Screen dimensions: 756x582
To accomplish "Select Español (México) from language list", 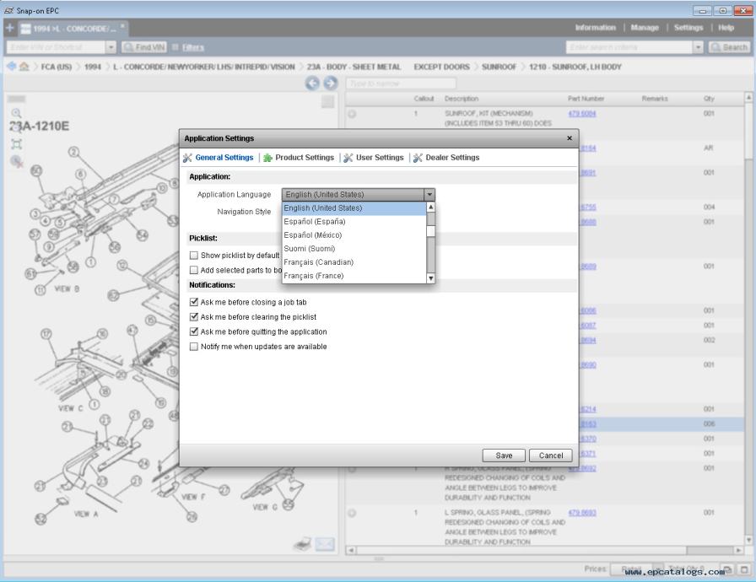I will [313, 235].
